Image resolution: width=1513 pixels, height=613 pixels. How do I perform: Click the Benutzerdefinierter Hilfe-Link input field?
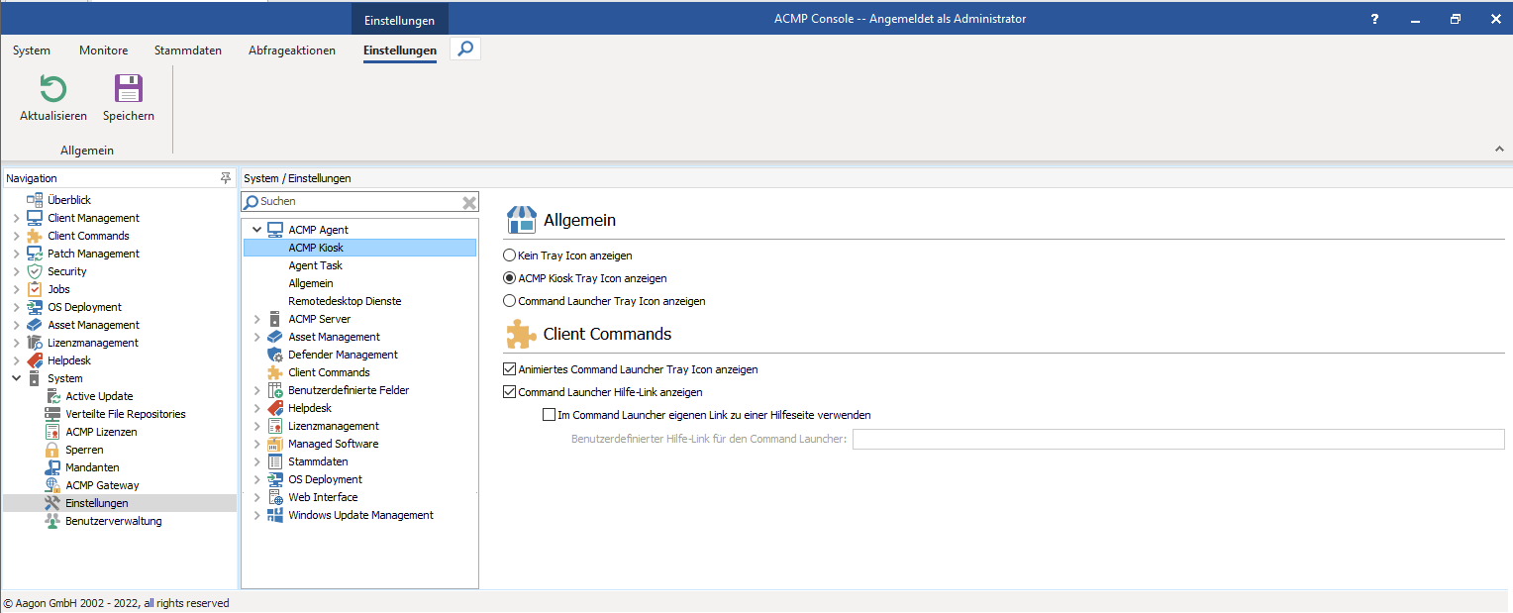click(1178, 439)
